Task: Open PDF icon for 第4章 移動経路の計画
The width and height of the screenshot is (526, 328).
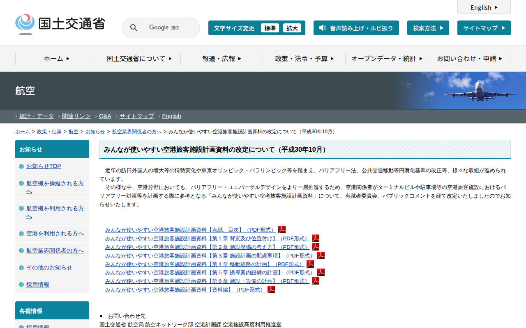Action: click(310, 264)
